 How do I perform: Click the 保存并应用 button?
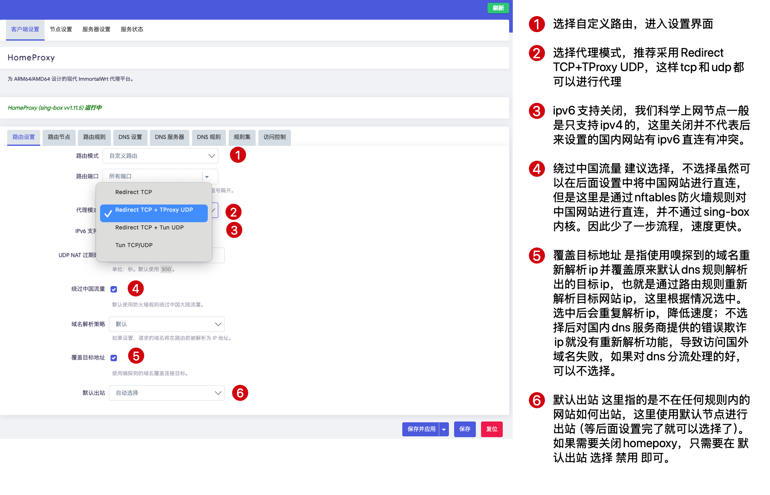tap(421, 429)
